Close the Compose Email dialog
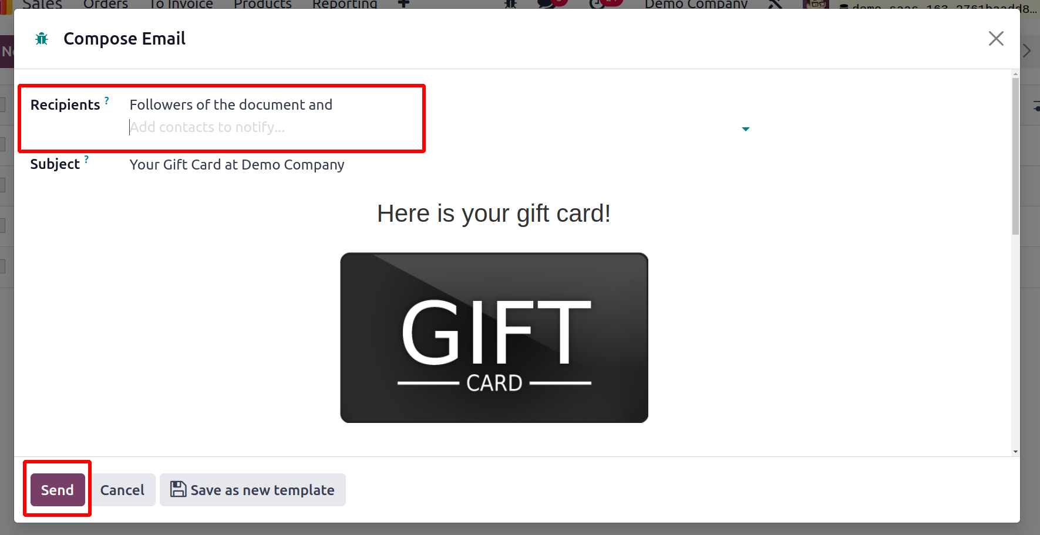The width and height of the screenshot is (1040, 535). [996, 39]
